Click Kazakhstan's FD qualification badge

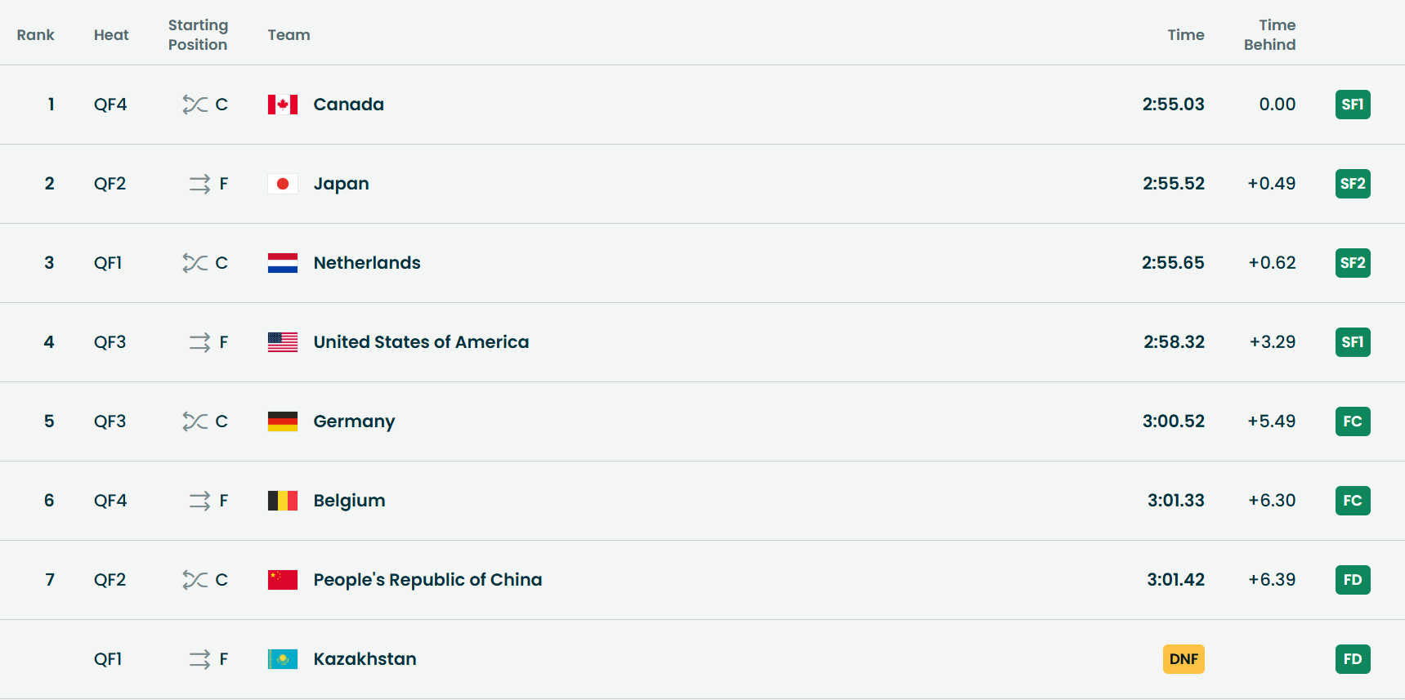1353,659
